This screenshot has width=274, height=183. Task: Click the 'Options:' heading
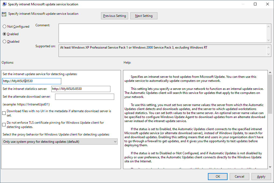pos(8,63)
